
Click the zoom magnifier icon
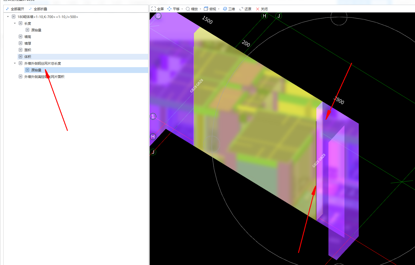tap(188, 9)
